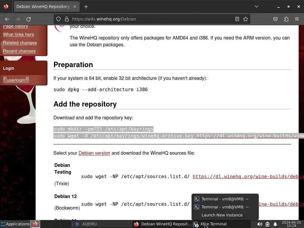Open the Recent changes sidebar link
Screen dimensions: 304x228
pyautogui.click(x=19, y=51)
